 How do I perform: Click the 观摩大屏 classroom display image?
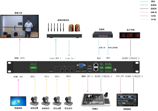click(x=19, y=26)
